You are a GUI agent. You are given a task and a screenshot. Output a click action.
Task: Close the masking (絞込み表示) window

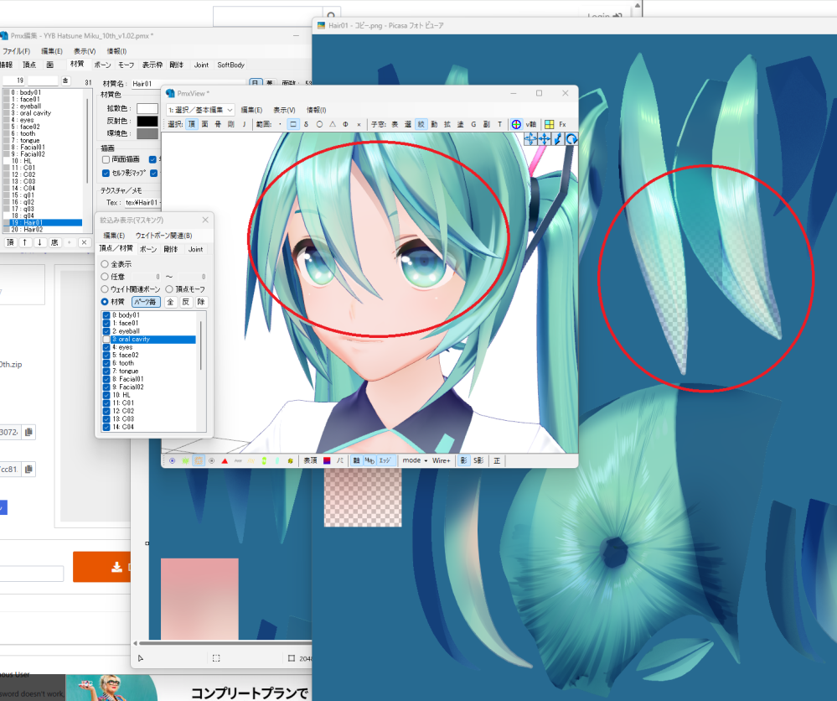pyautogui.click(x=205, y=221)
